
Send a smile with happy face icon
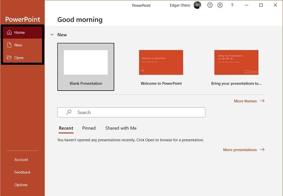[210, 5]
